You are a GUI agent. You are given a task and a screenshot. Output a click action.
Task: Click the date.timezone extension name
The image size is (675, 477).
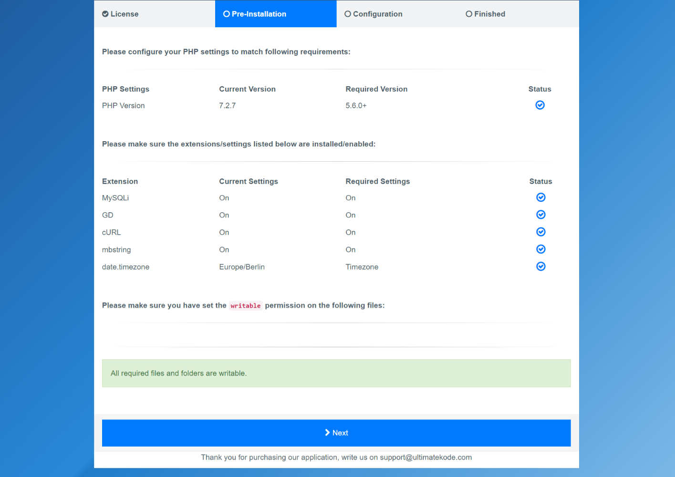pos(126,267)
